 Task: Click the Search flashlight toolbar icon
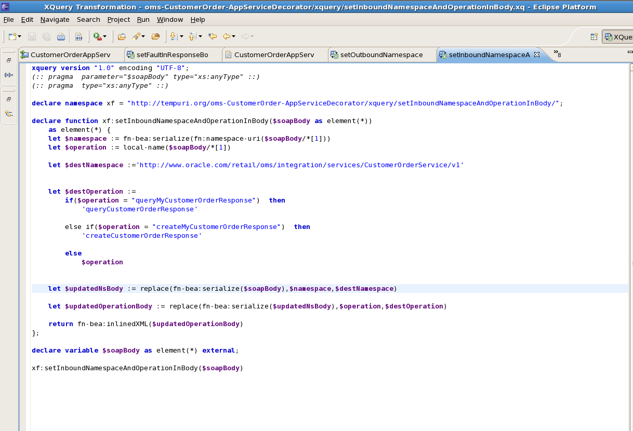pos(136,36)
